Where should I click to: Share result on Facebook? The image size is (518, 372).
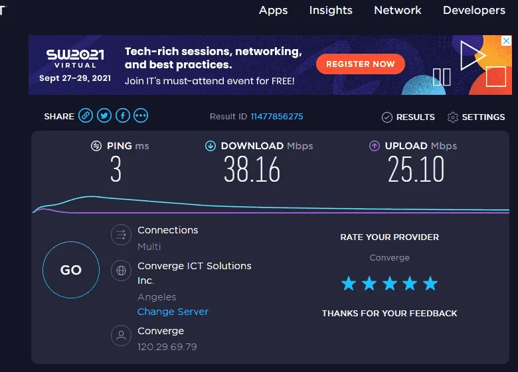click(123, 116)
